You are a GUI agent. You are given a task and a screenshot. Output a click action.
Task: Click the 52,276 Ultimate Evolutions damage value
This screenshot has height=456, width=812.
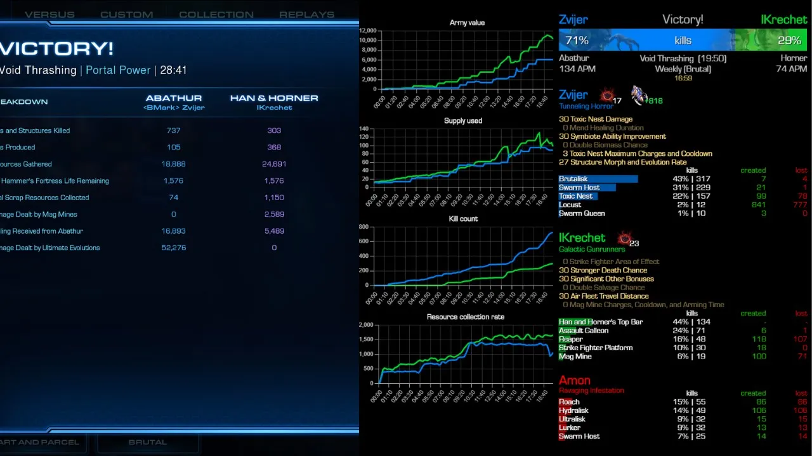[174, 248]
